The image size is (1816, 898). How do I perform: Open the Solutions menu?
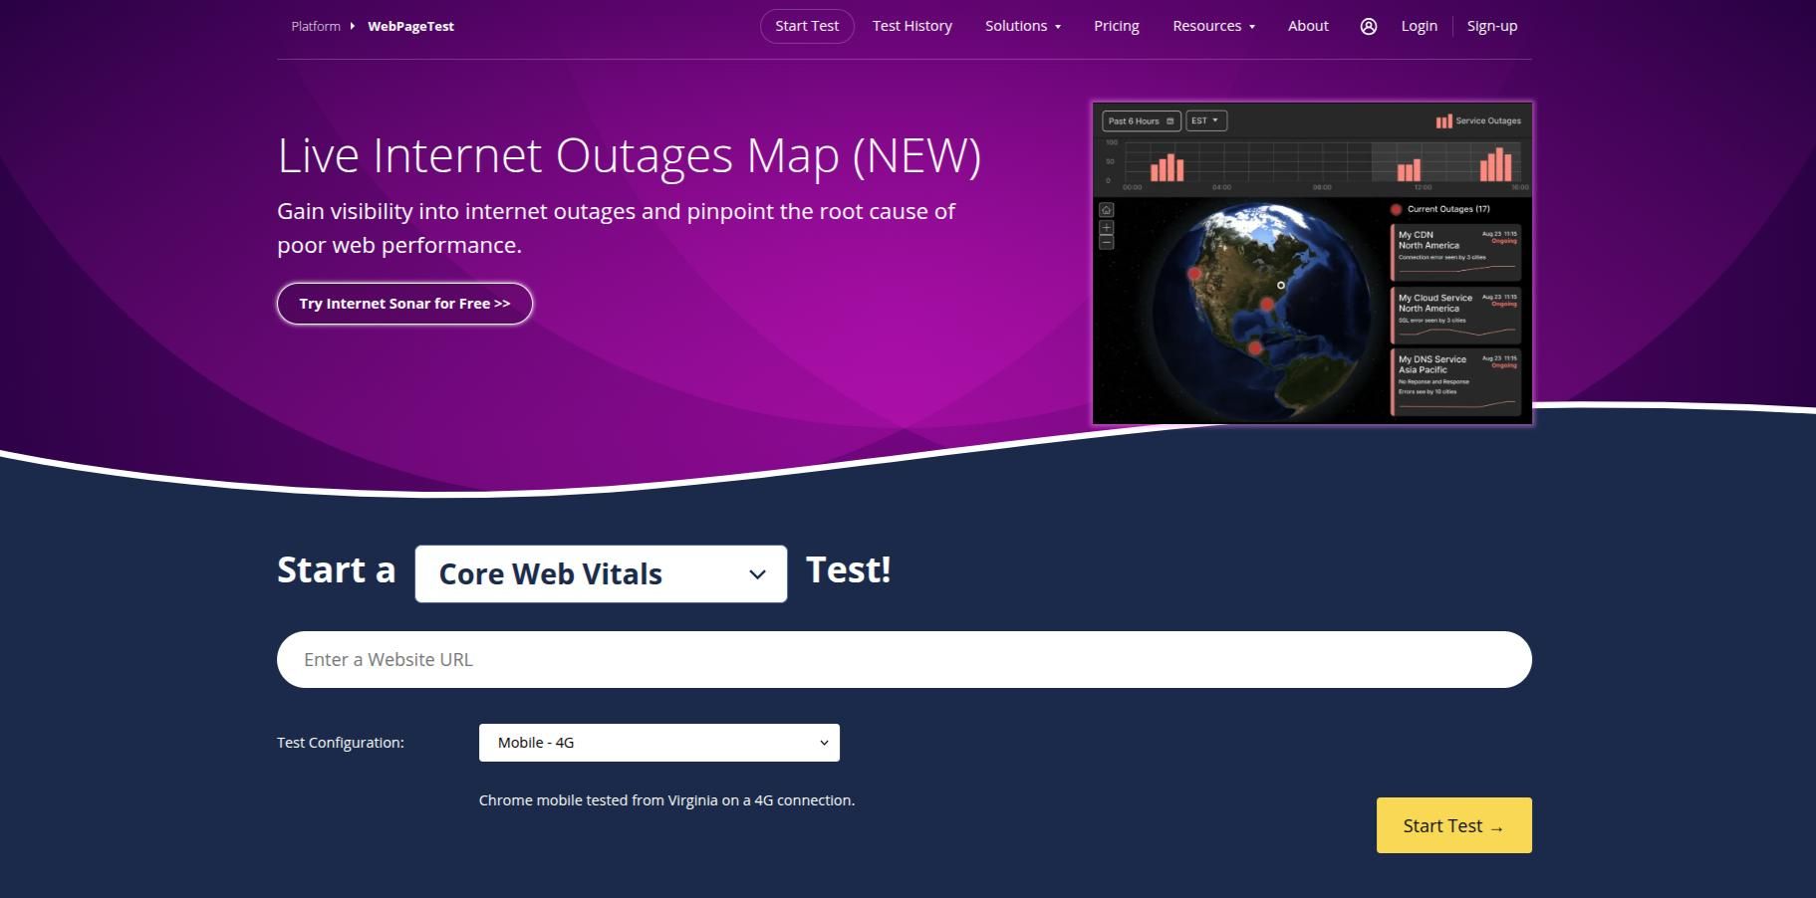[1022, 26]
